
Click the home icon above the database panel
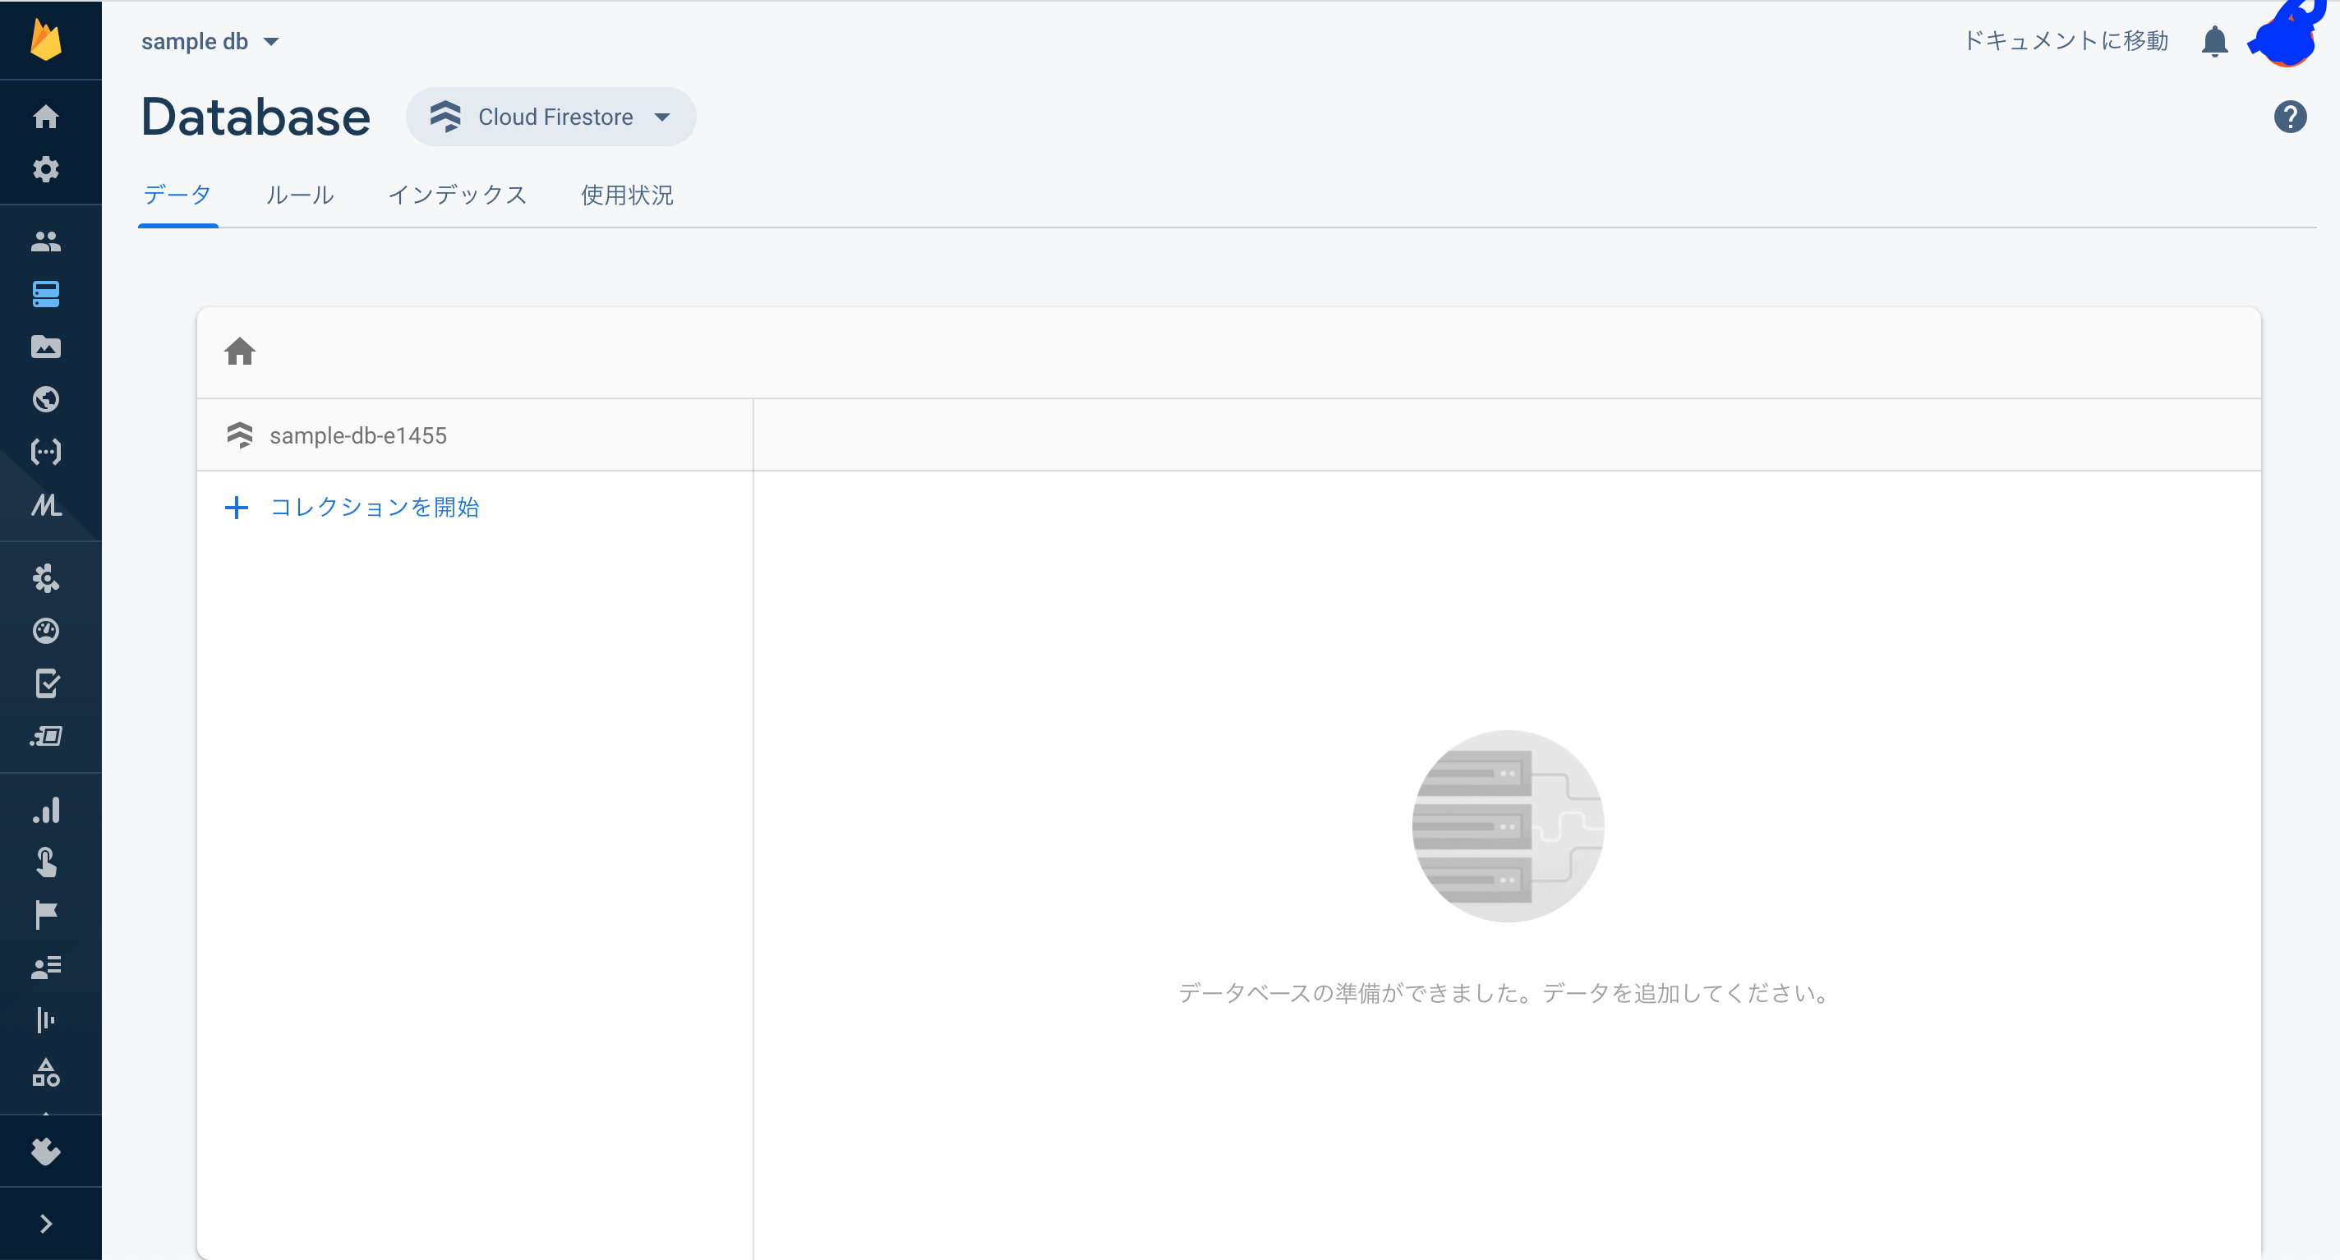point(240,352)
